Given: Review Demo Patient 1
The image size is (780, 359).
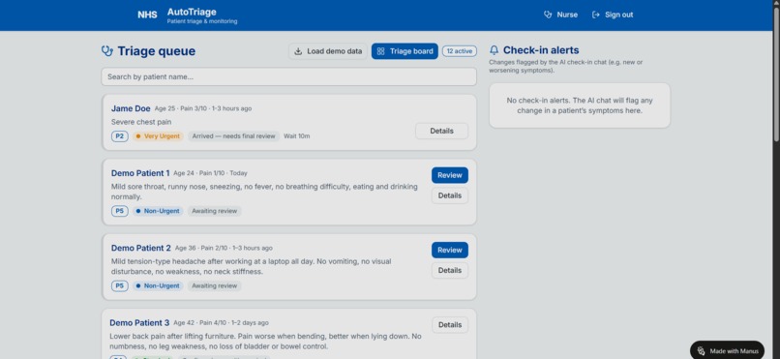Looking at the screenshot, I should (450, 175).
